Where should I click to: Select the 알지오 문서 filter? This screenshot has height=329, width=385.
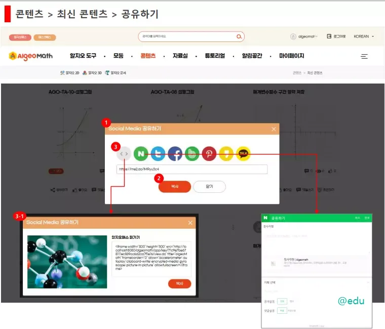click(x=115, y=73)
